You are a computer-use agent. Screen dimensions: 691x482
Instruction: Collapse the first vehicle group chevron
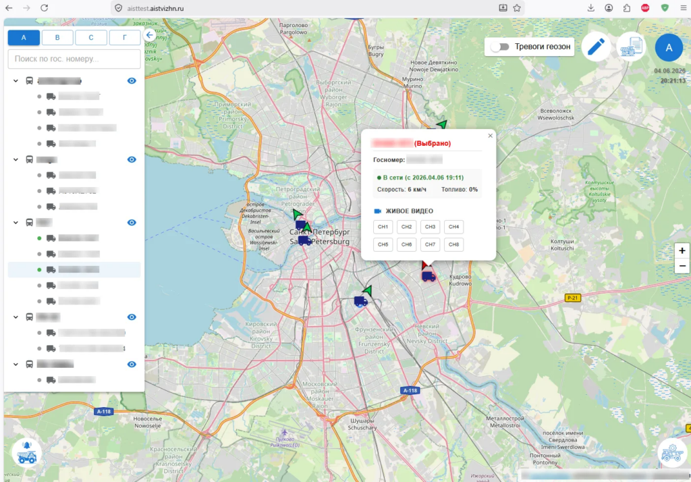[16, 81]
